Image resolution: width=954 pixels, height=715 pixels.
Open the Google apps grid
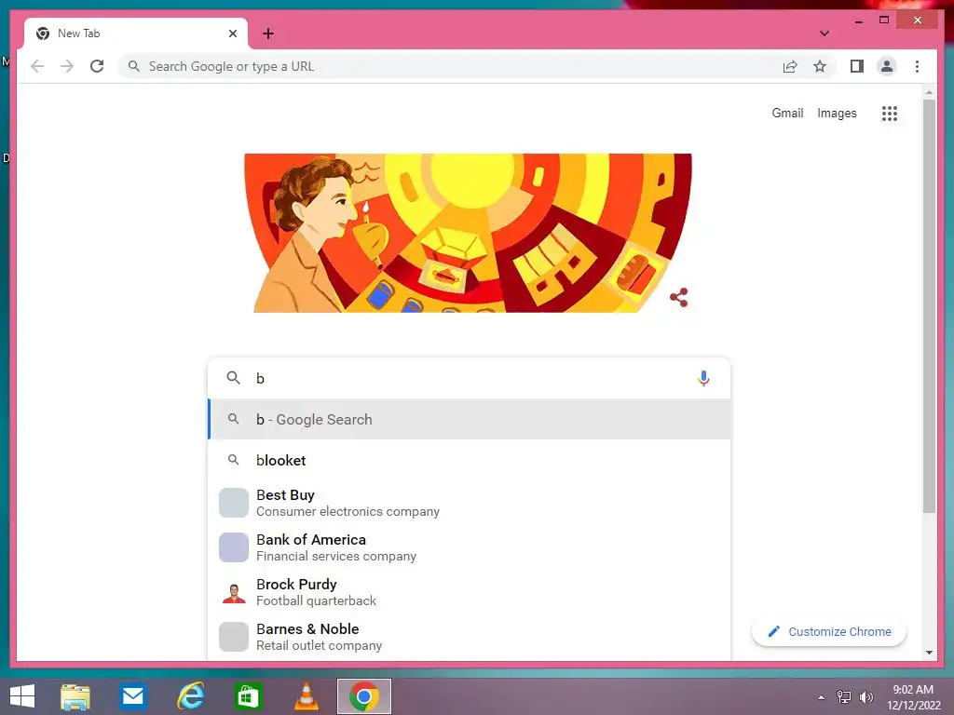[890, 113]
